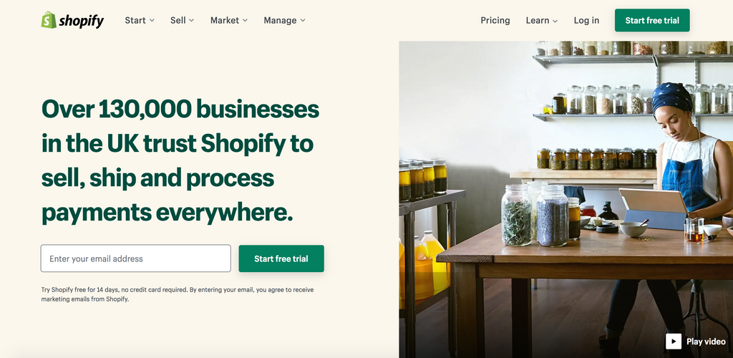The image size is (733, 358).
Task: Go to the Pricing page link
Action: pos(495,20)
